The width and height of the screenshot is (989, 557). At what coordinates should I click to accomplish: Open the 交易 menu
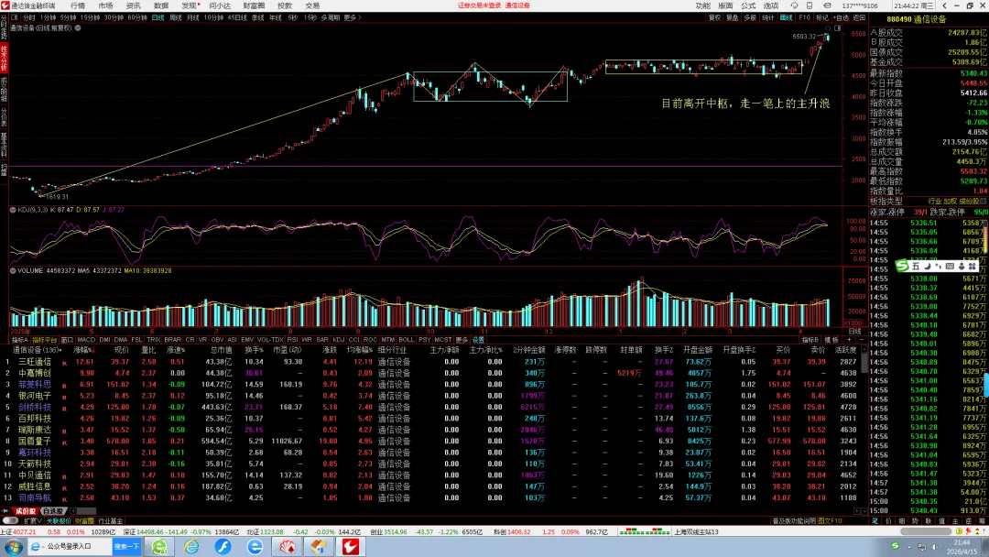click(312, 5)
